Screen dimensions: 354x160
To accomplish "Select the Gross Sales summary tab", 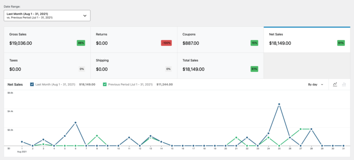I will 47,40.
